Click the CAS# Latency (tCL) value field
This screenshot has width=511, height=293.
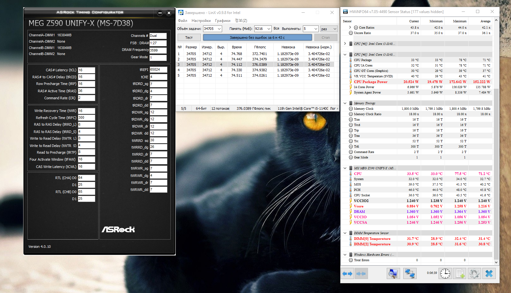tap(87, 70)
